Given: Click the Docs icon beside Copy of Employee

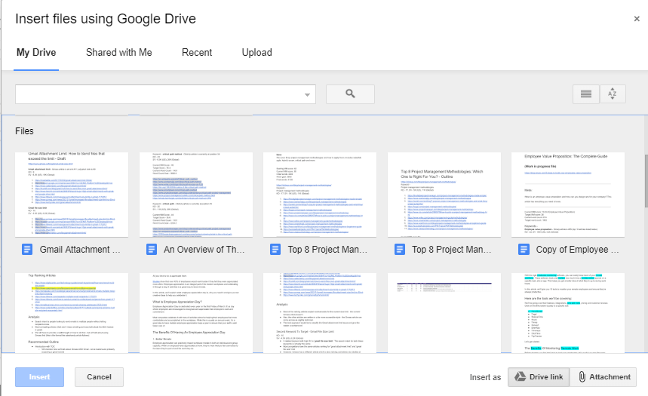Looking at the screenshot, I should click(x=524, y=249).
